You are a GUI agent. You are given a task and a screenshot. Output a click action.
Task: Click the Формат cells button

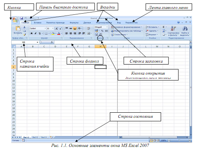[152, 35]
